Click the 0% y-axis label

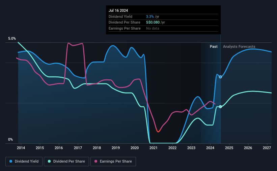[10, 139]
